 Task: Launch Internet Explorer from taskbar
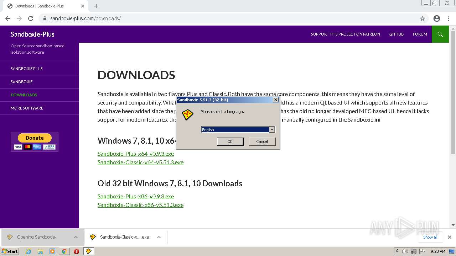click(28, 251)
